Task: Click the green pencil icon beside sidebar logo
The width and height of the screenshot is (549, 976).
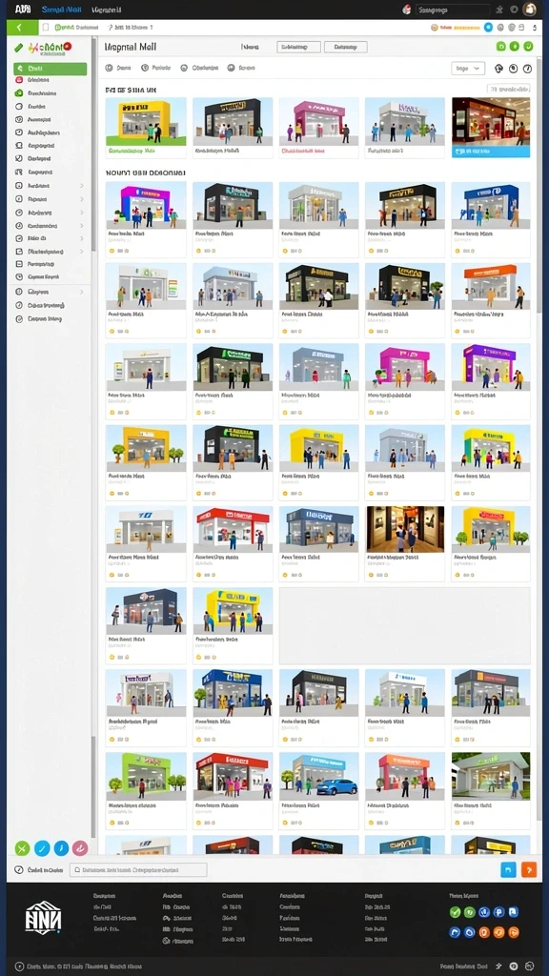Action: (19, 48)
